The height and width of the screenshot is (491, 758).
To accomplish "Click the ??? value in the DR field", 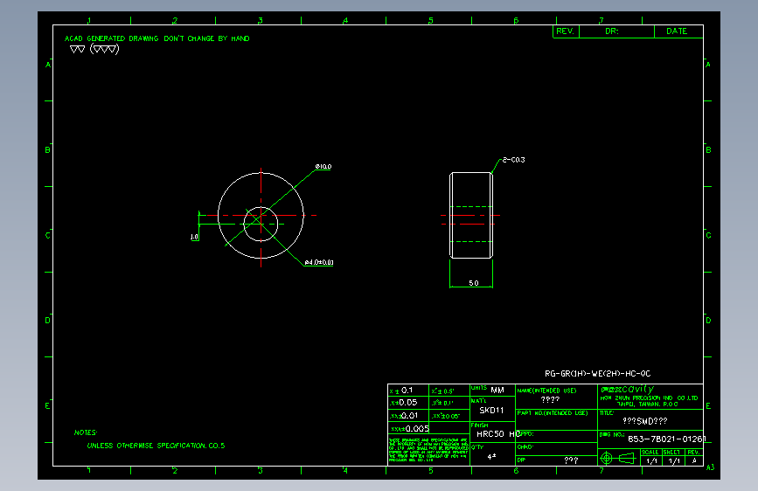I will pos(571,460).
